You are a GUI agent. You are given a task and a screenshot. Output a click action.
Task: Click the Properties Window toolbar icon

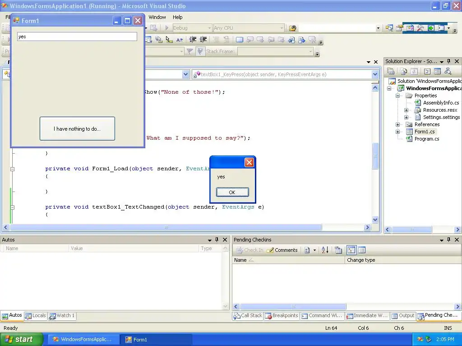[399, 28]
